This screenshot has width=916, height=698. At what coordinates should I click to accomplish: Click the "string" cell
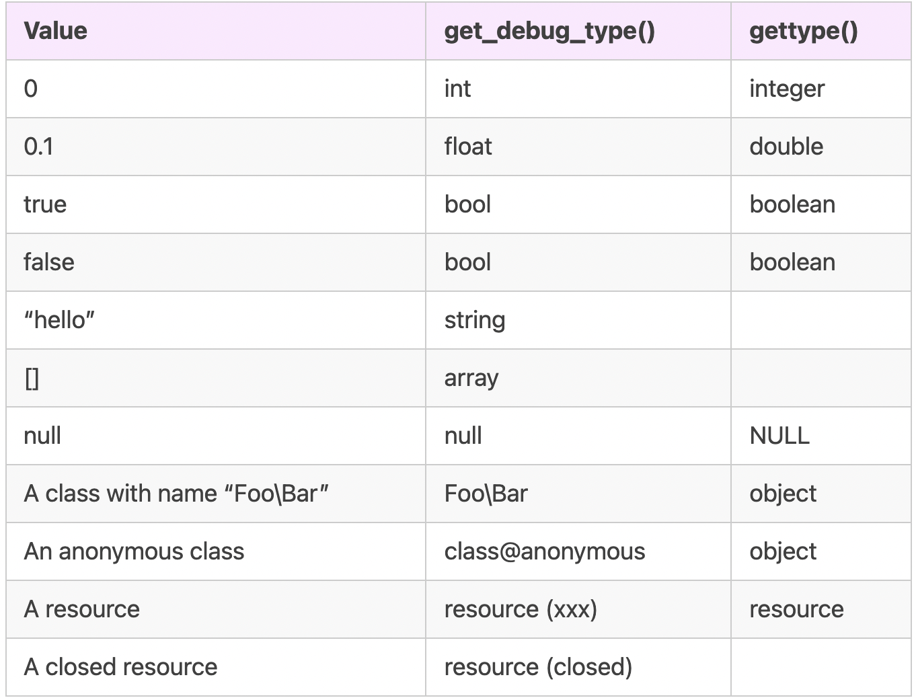click(475, 320)
